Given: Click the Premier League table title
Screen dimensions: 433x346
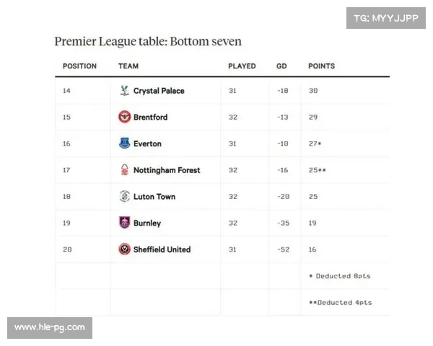Looking at the screenshot, I should pyautogui.click(x=148, y=41).
